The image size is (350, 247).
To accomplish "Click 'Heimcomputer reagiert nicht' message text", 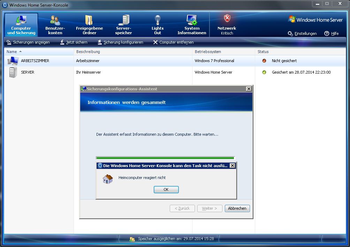I will pyautogui.click(x=142, y=178).
